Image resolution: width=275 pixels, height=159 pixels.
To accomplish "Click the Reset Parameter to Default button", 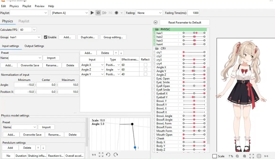I will point(185,22).
